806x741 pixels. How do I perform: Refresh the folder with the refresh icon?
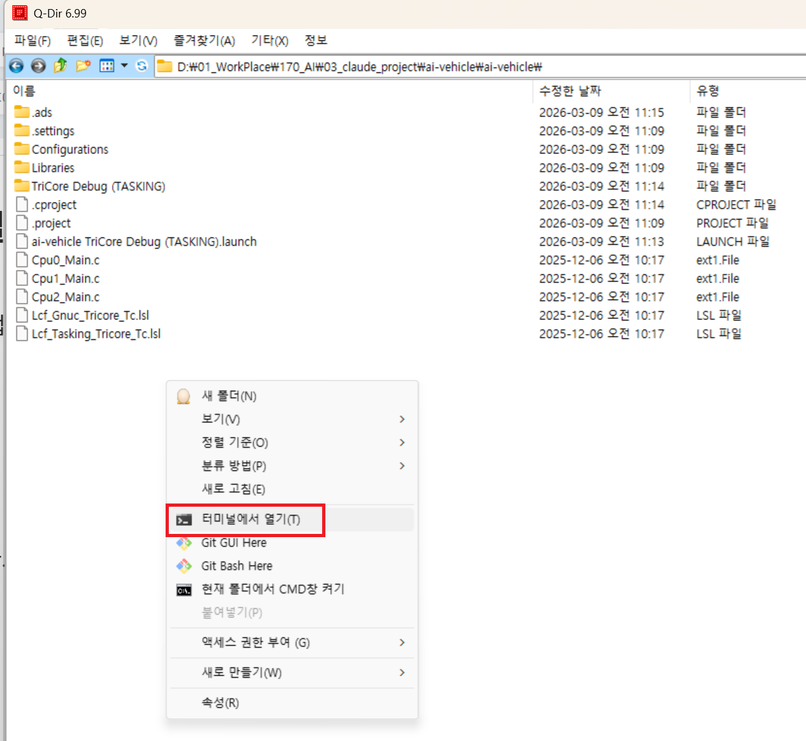(x=142, y=66)
